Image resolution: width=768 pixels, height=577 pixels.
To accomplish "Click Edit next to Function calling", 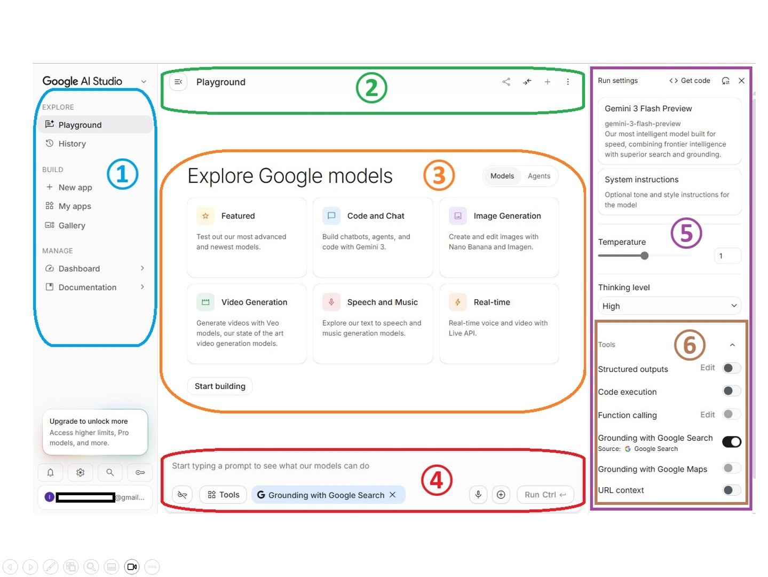I will [x=707, y=415].
